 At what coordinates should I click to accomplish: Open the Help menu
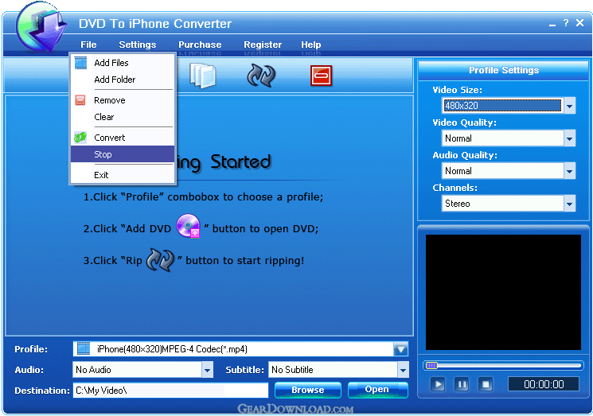point(311,45)
